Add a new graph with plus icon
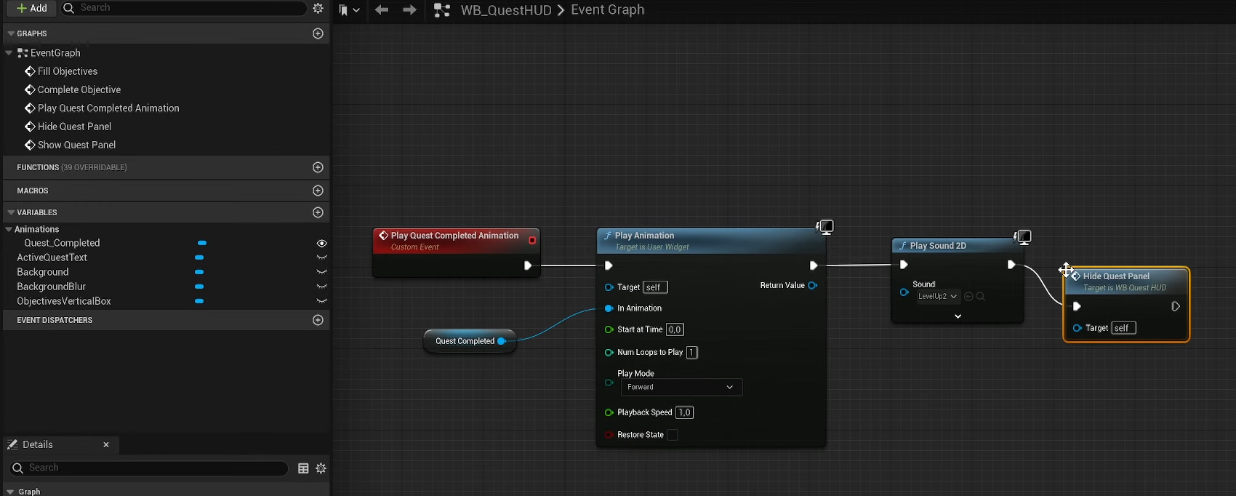Viewport: 1236px width, 496px height. (318, 33)
